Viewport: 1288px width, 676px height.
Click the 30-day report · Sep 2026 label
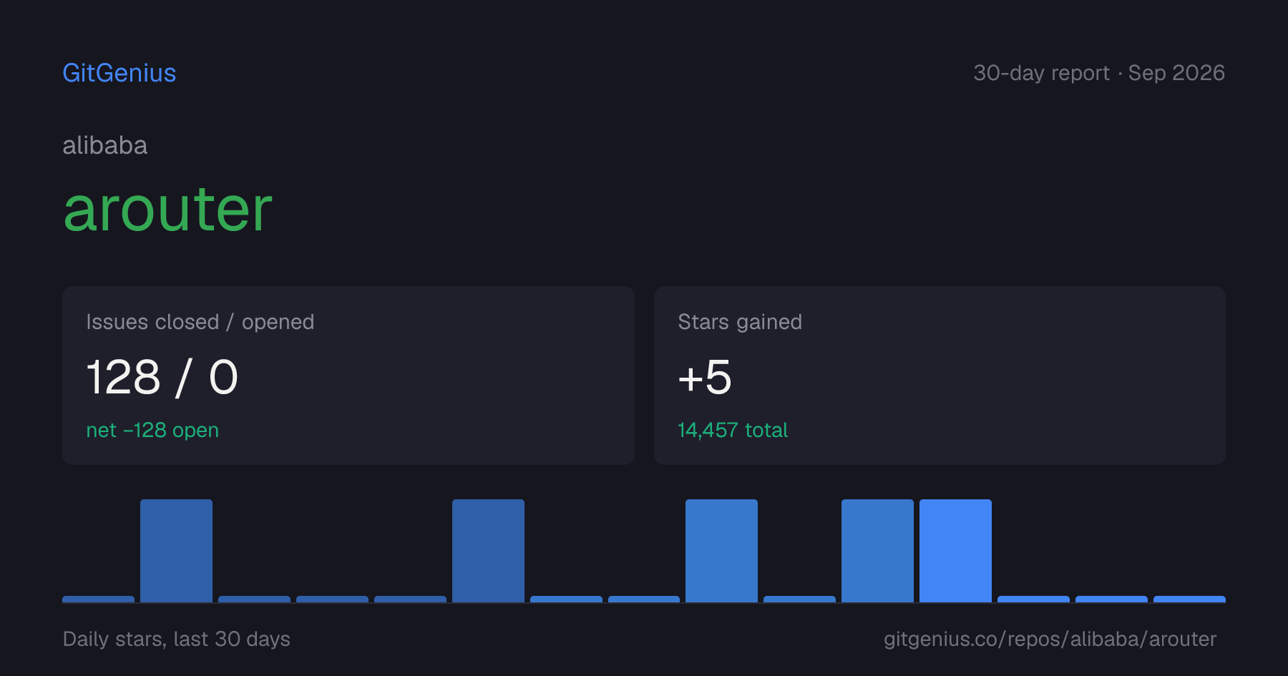click(1099, 73)
